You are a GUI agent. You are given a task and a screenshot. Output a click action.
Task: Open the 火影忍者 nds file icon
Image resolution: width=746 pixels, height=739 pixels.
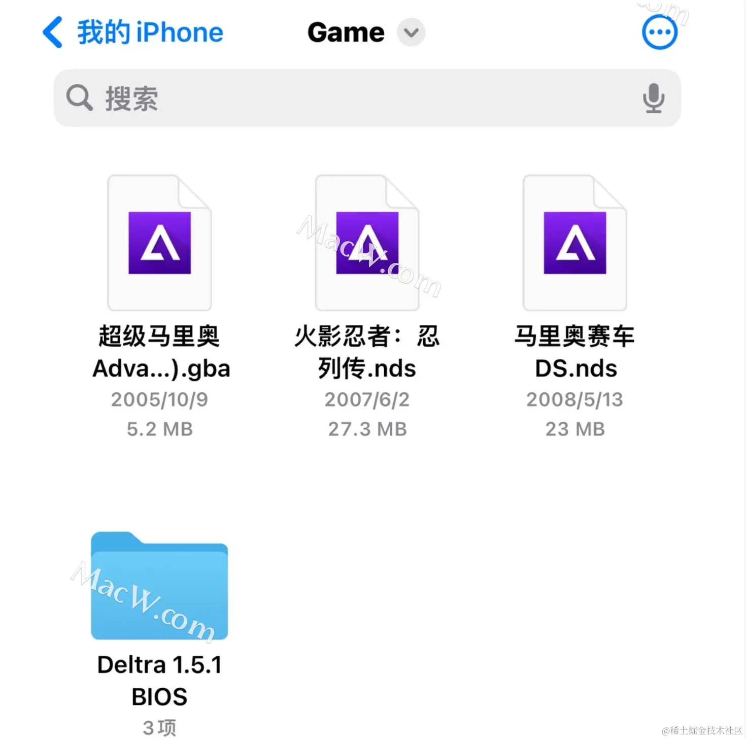tap(367, 243)
